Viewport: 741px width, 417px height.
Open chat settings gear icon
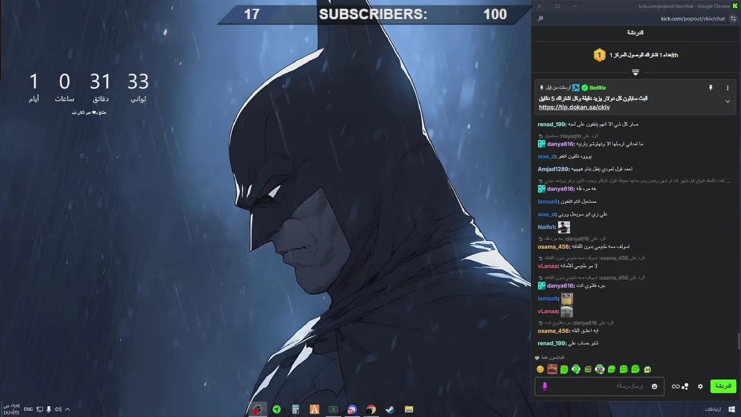(700, 386)
